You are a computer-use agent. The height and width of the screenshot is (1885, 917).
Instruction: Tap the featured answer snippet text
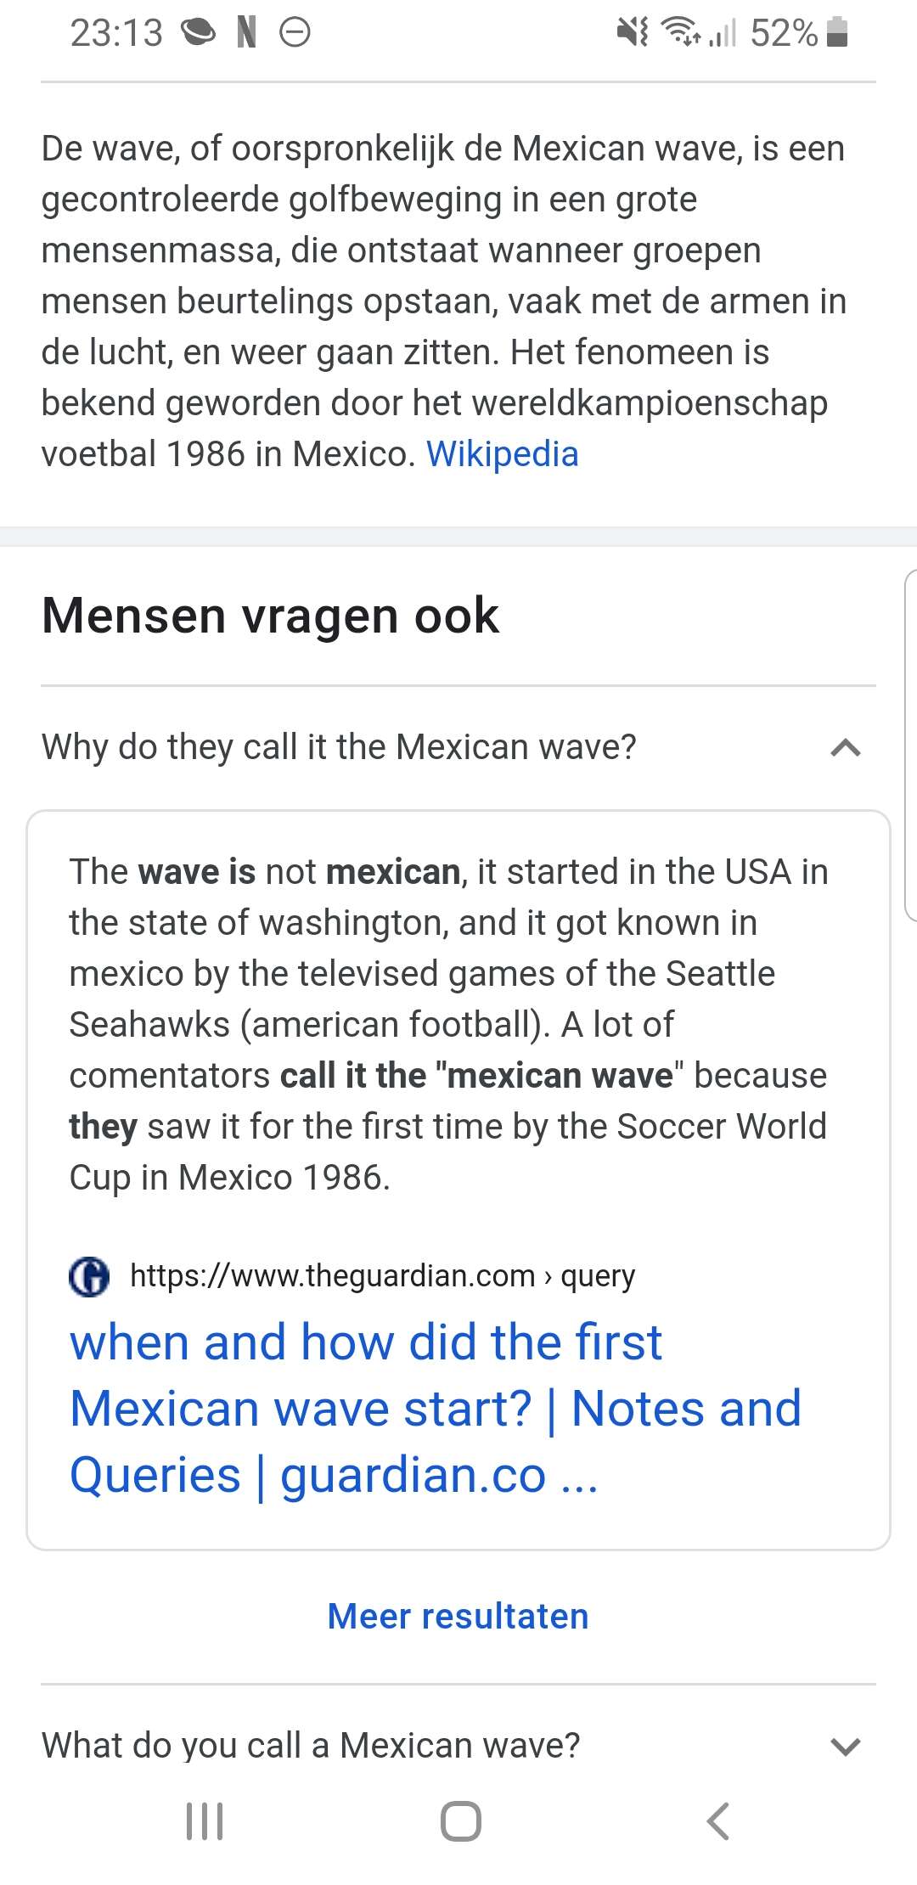point(448,1024)
